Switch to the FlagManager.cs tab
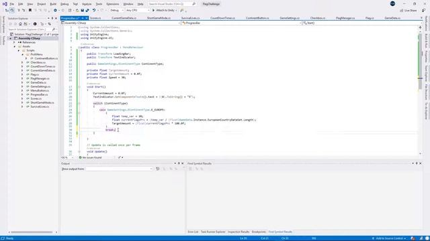 345,18
